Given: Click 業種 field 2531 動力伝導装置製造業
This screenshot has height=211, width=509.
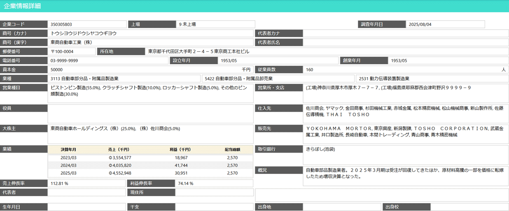Looking at the screenshot, I should [x=432, y=79].
